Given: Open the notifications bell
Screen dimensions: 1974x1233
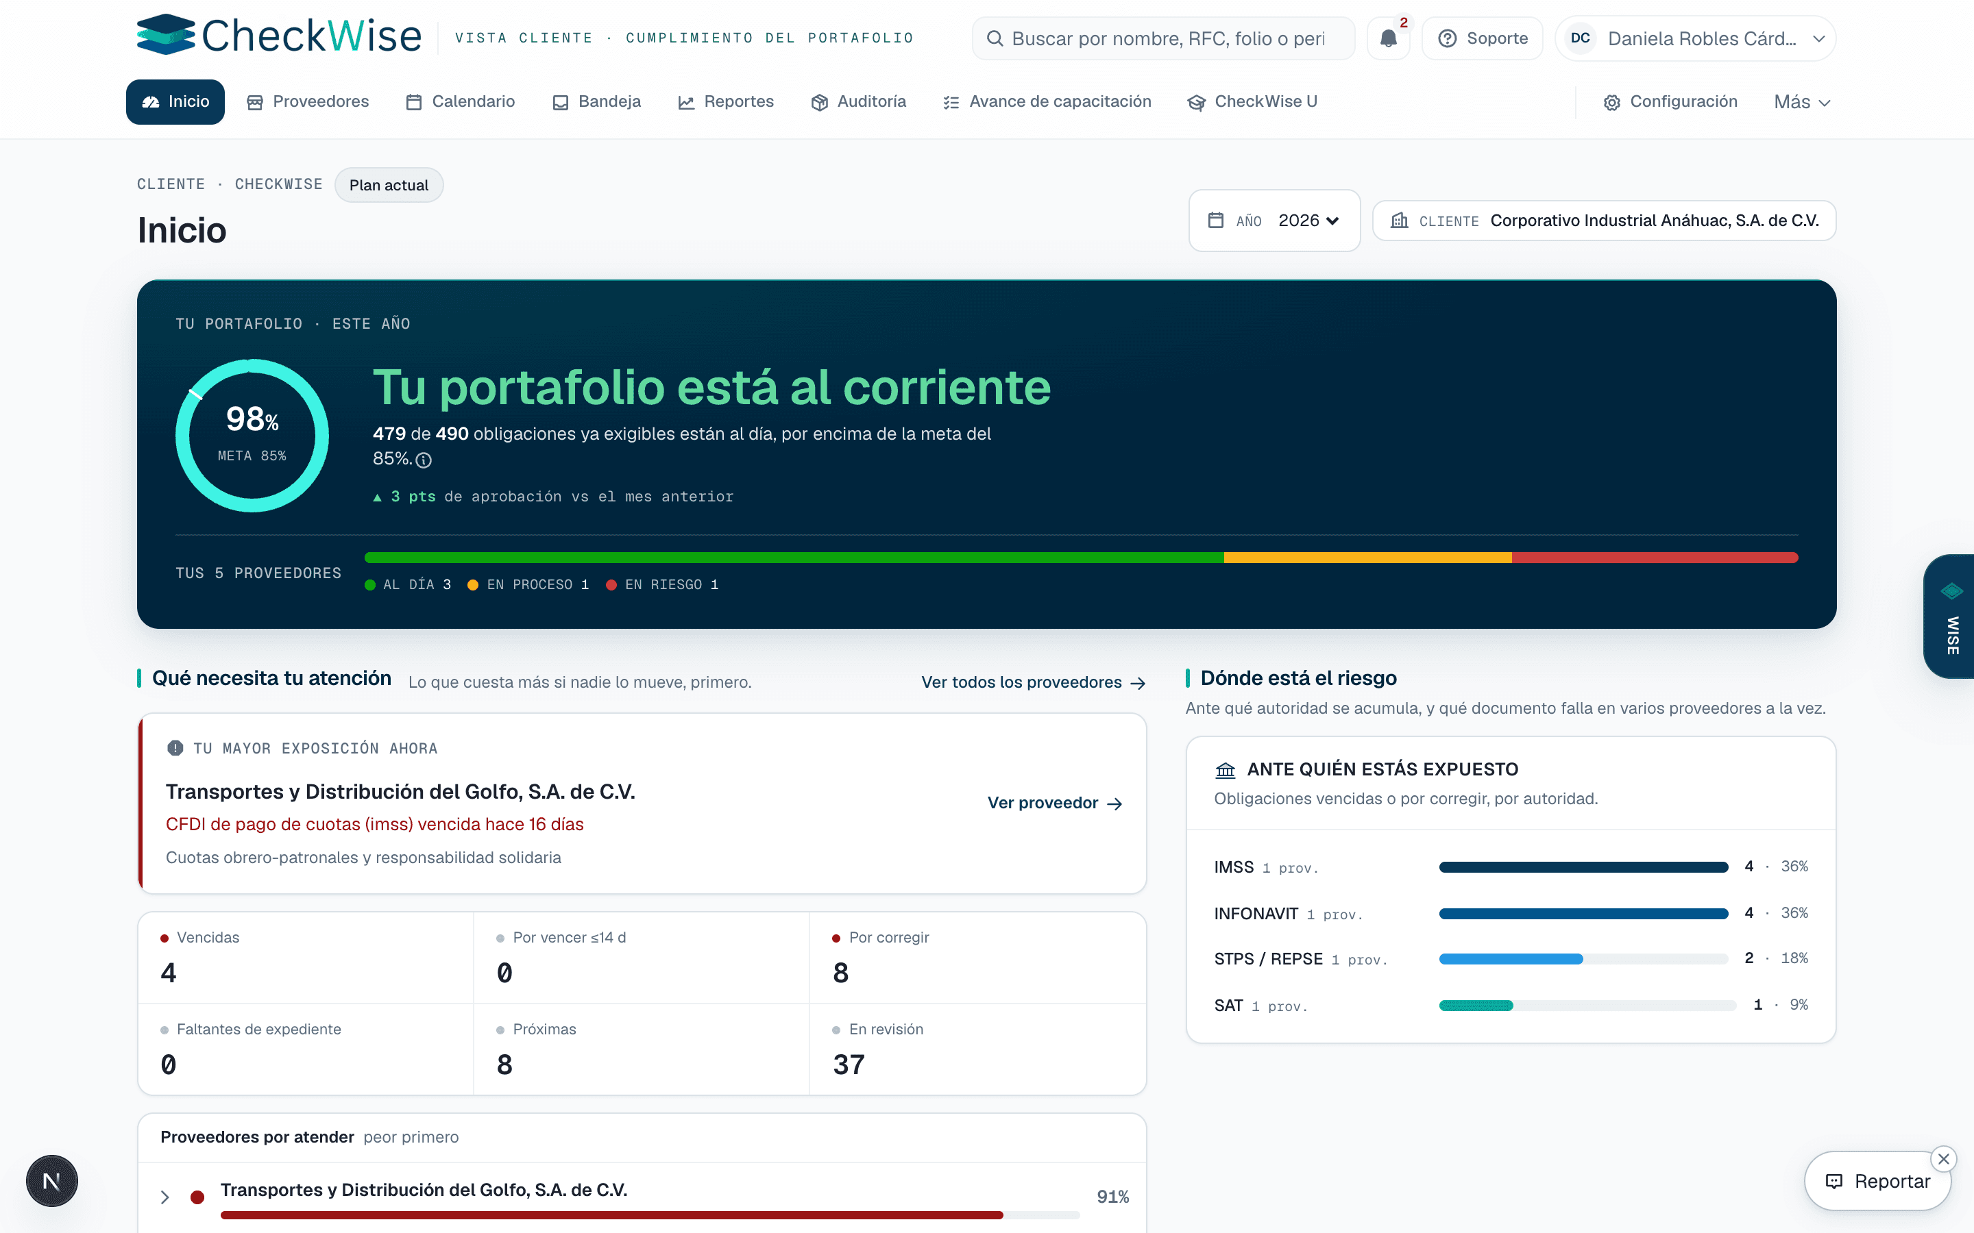Looking at the screenshot, I should click(1389, 38).
